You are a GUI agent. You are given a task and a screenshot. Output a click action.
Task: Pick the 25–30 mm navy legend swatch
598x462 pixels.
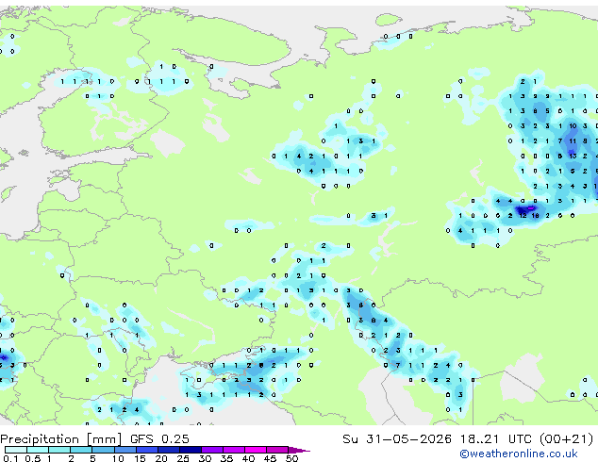[191, 450]
